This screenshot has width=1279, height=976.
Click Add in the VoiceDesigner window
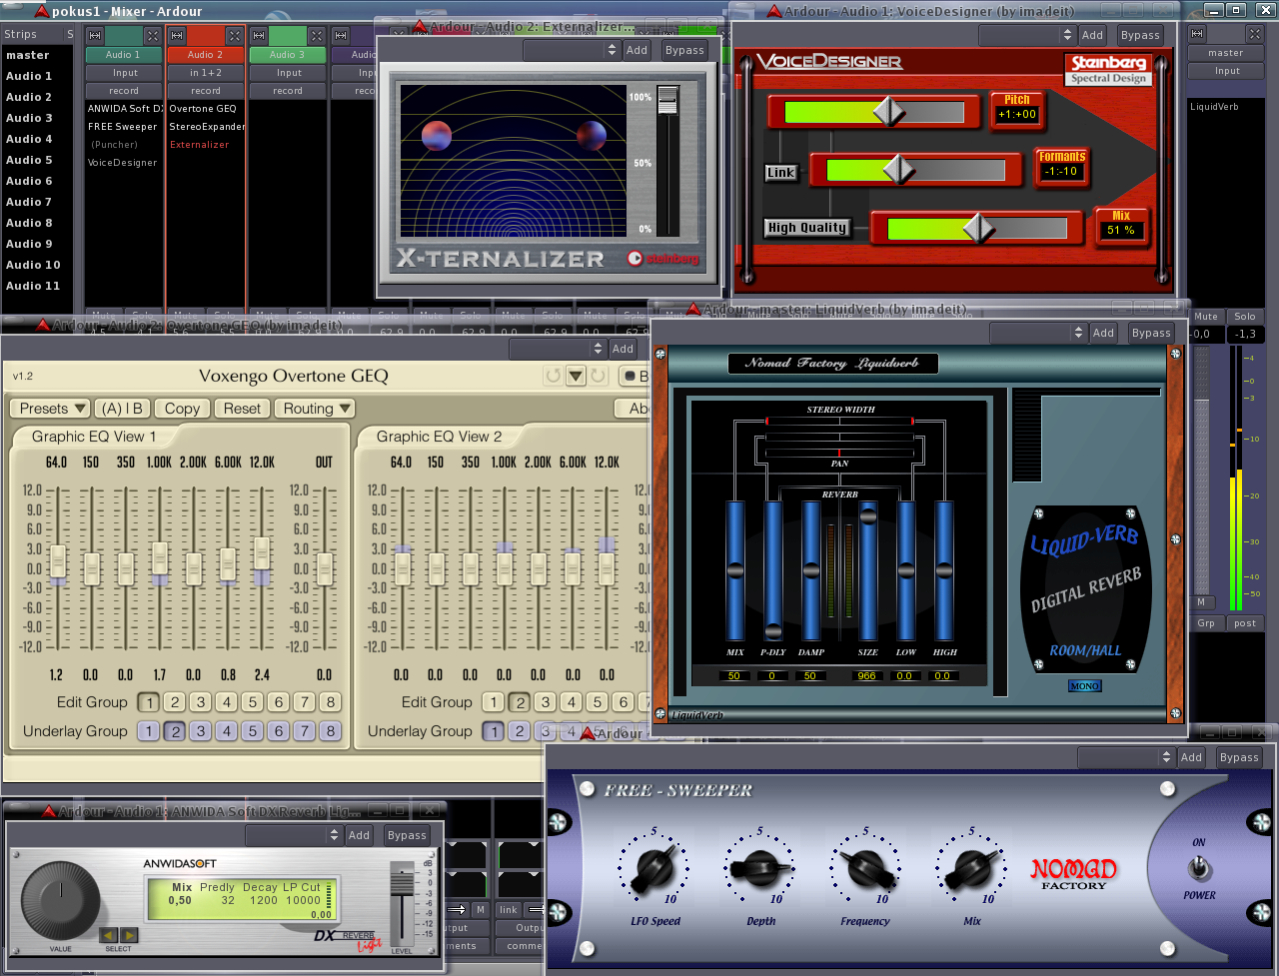click(1093, 35)
